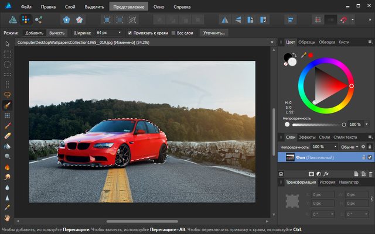Select the Move tool arrow
This screenshot has height=234, width=375.
click(x=7, y=43)
